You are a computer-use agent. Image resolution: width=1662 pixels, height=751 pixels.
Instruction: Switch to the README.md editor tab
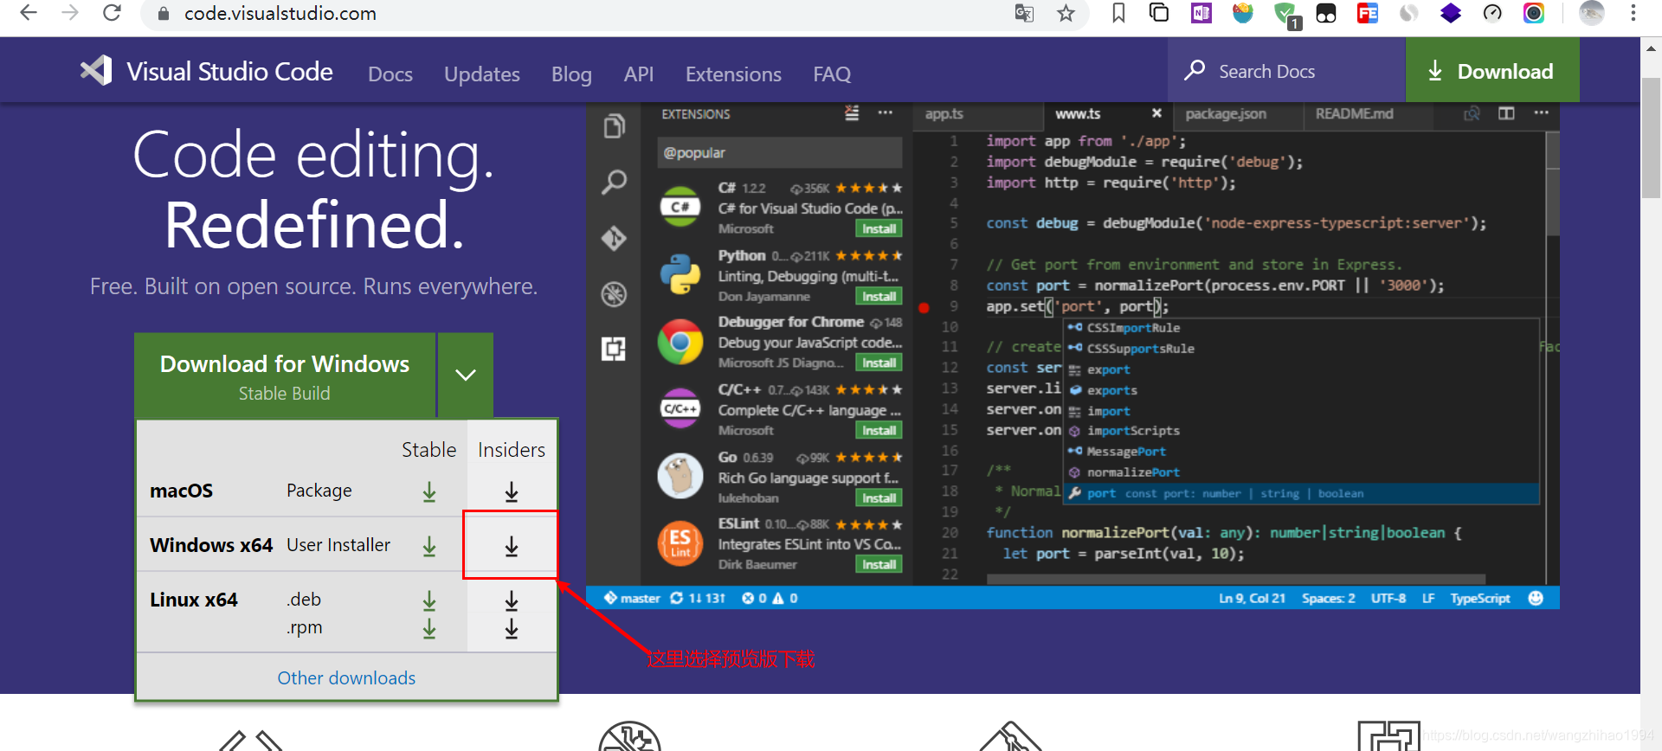click(x=1368, y=114)
